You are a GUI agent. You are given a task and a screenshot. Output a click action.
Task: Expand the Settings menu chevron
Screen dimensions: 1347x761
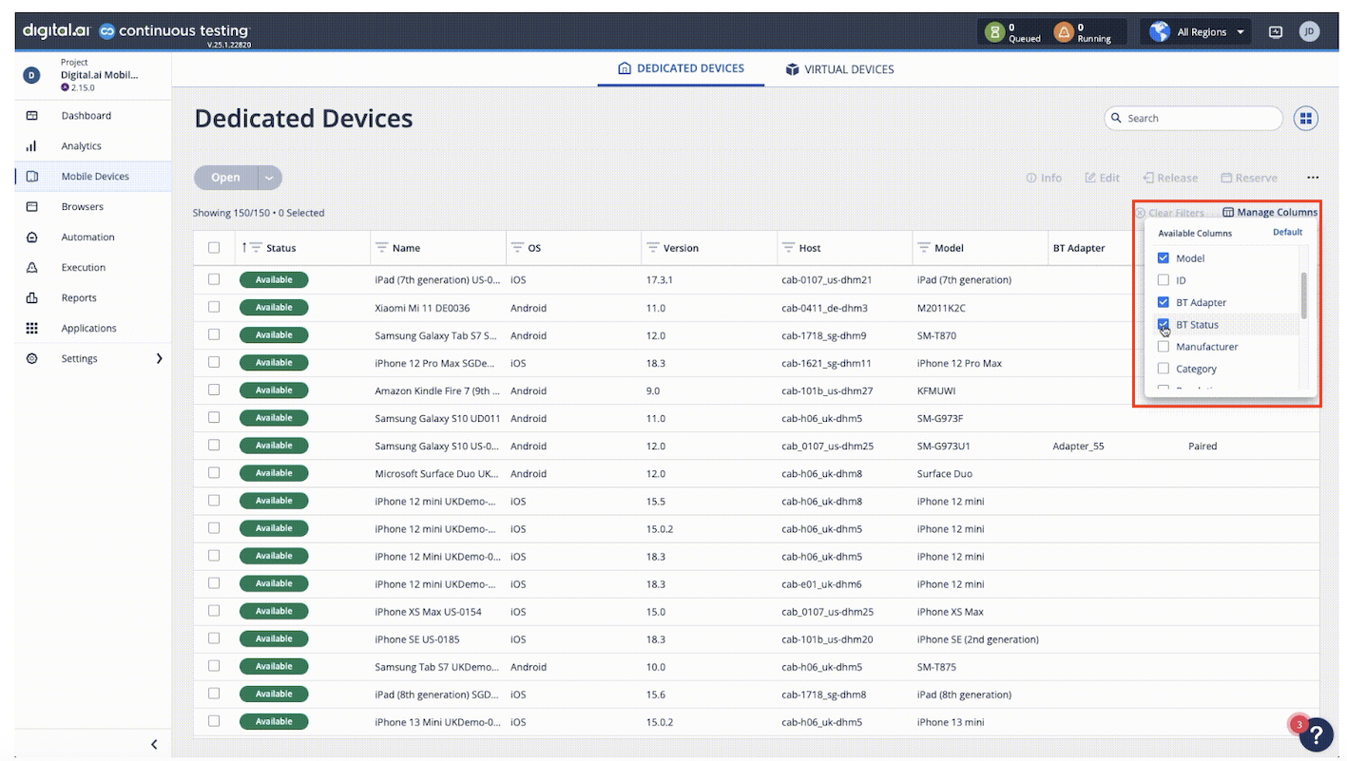pos(159,358)
